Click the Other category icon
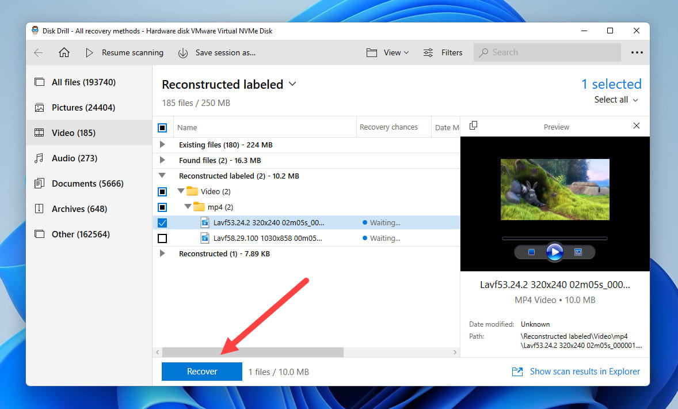 (39, 234)
